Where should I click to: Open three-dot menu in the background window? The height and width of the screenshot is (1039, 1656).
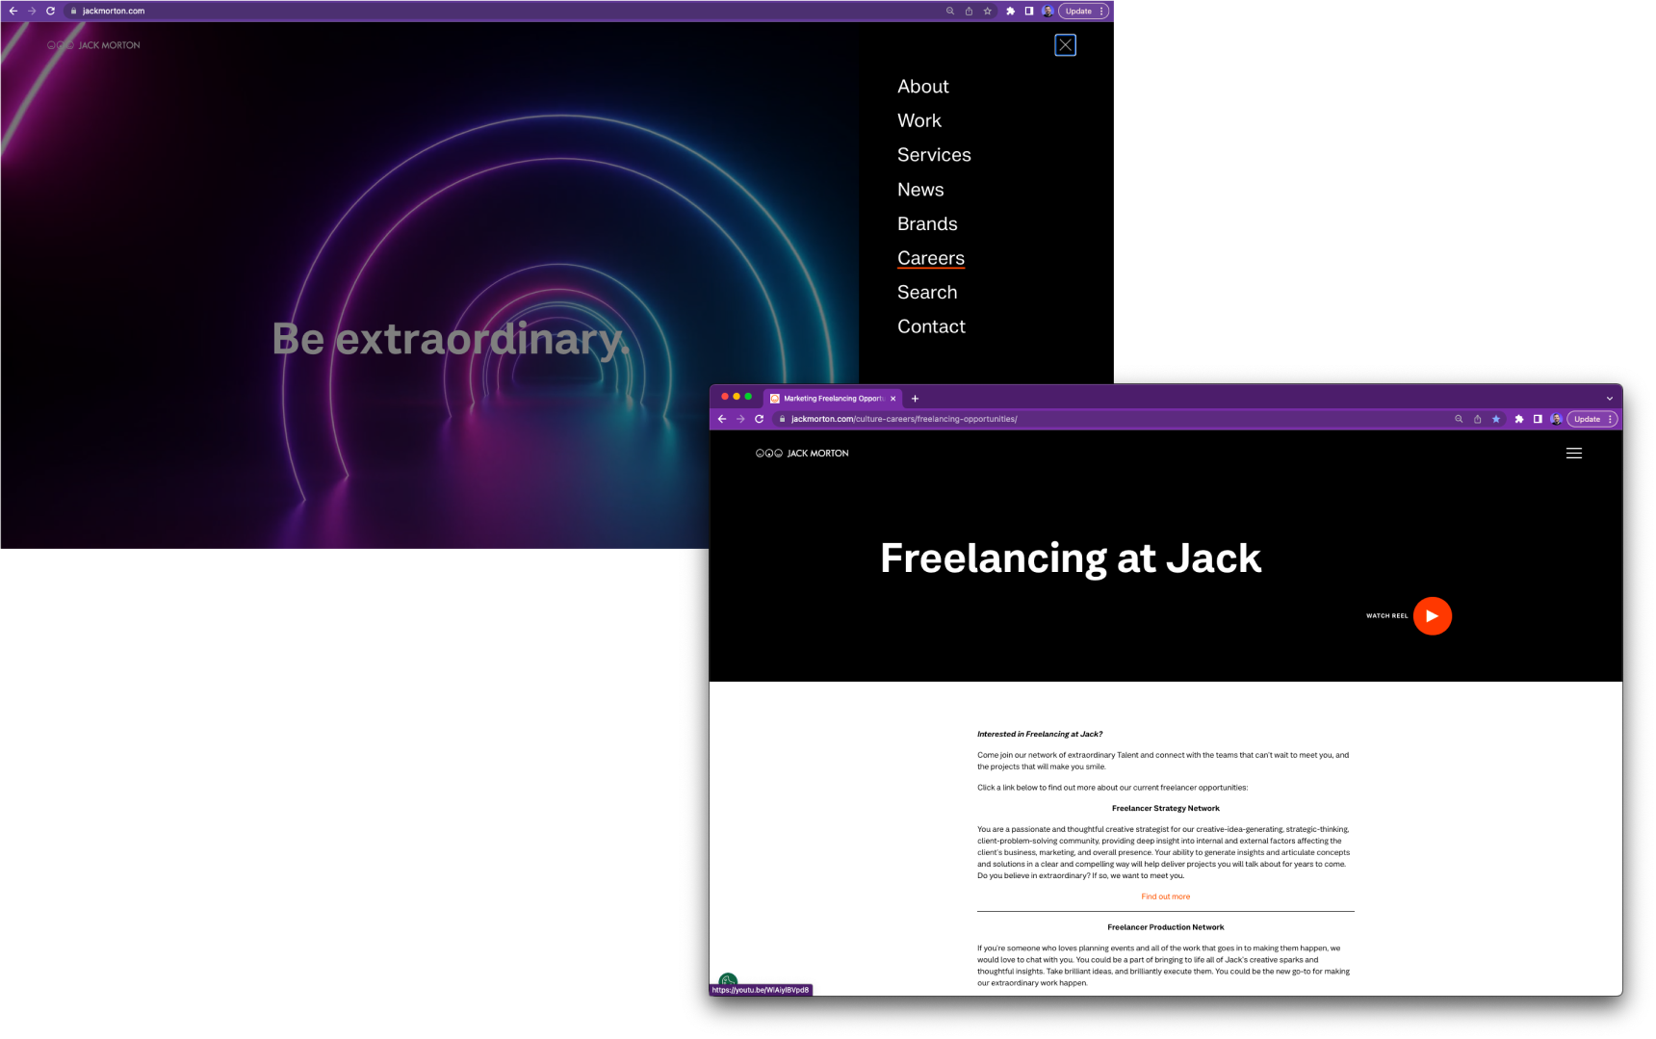coord(1101,11)
